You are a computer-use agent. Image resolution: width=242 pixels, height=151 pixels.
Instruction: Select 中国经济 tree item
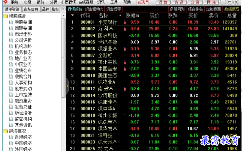23,143
